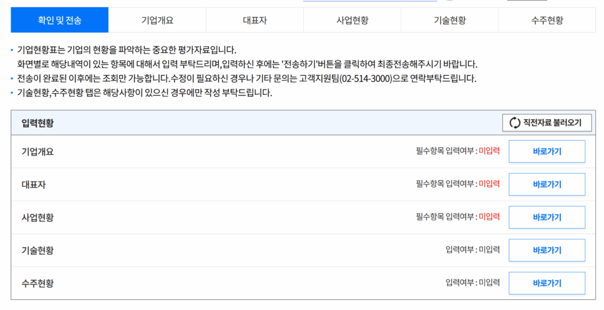Select the 확인 및 전송 tab
This screenshot has width=604, height=310.
click(x=60, y=20)
